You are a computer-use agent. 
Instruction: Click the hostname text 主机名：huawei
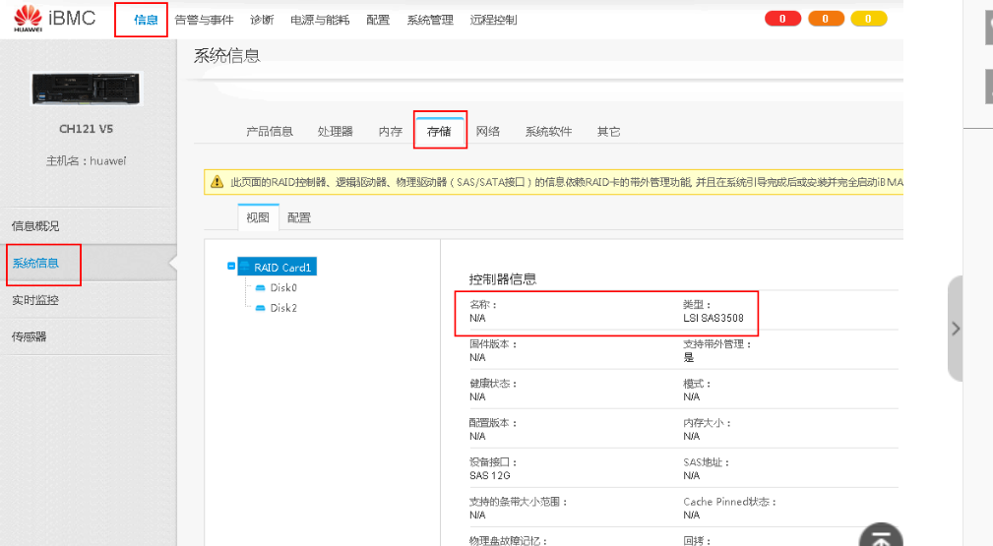(x=87, y=161)
